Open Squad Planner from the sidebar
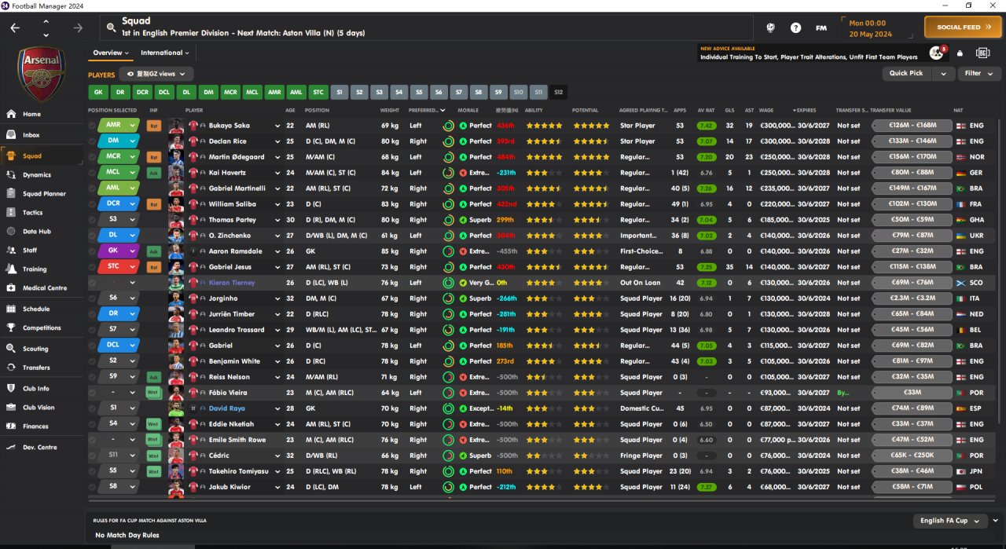The height and width of the screenshot is (549, 1006). (42, 194)
